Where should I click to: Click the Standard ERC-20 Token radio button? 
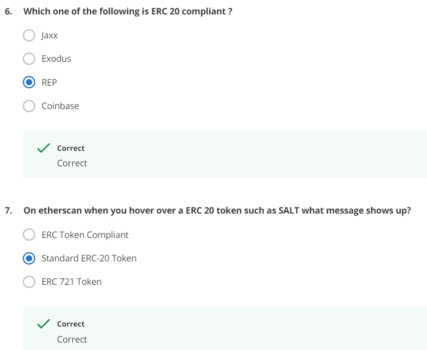coord(29,258)
